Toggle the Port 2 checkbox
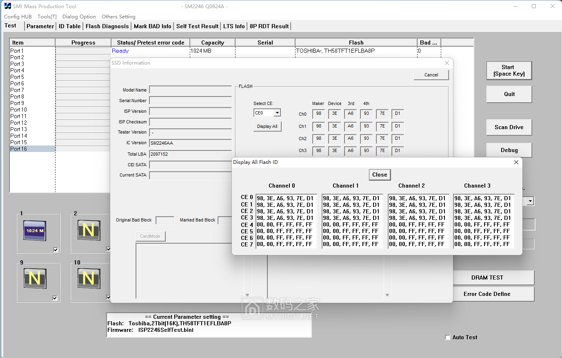562x358 pixels. click(108, 249)
